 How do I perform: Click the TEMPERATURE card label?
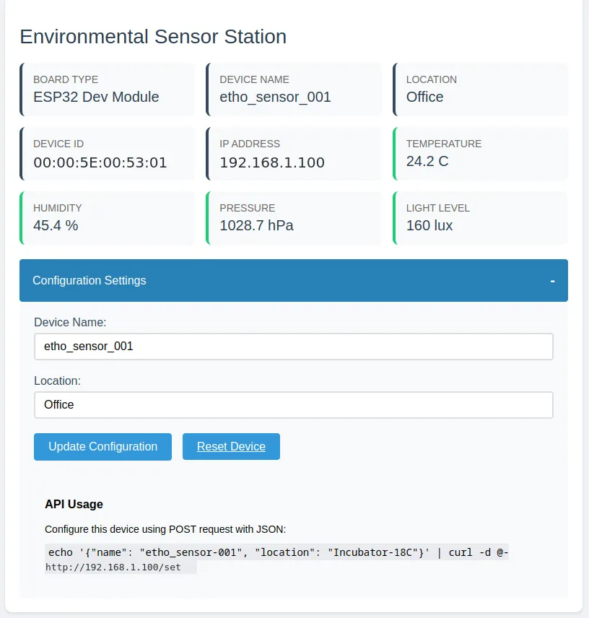(444, 144)
